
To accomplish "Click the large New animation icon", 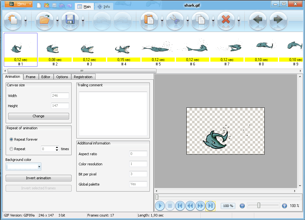I will (x=13, y=20).
